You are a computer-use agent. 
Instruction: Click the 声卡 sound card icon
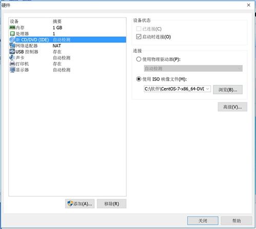pos(12,58)
